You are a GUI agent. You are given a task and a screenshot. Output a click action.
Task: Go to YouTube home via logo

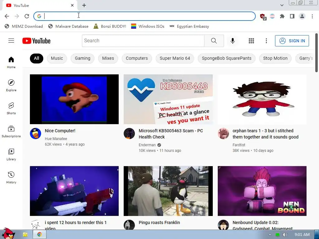pos(36,41)
